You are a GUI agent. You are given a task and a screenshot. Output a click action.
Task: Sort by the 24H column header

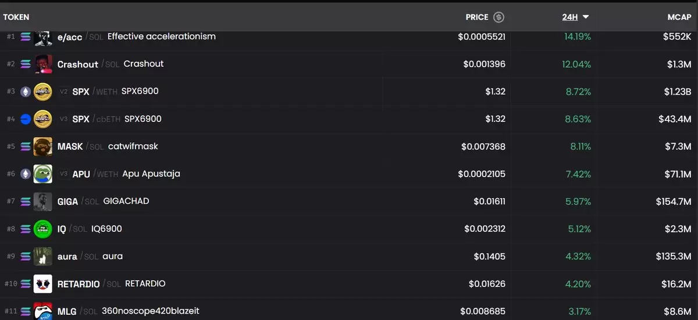[x=570, y=17]
